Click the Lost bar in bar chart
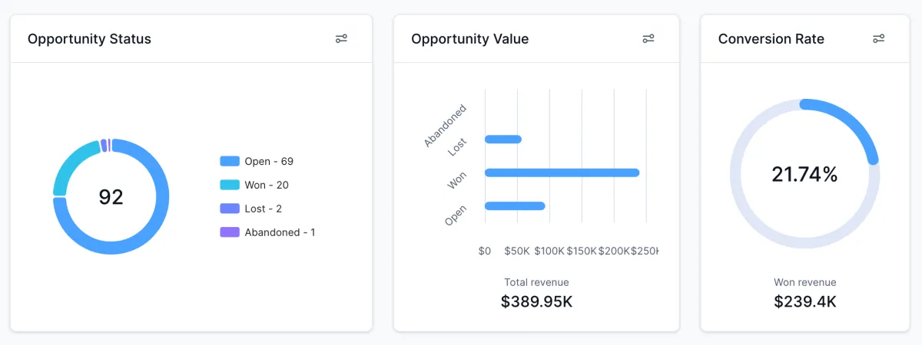922x345 pixels. click(503, 140)
